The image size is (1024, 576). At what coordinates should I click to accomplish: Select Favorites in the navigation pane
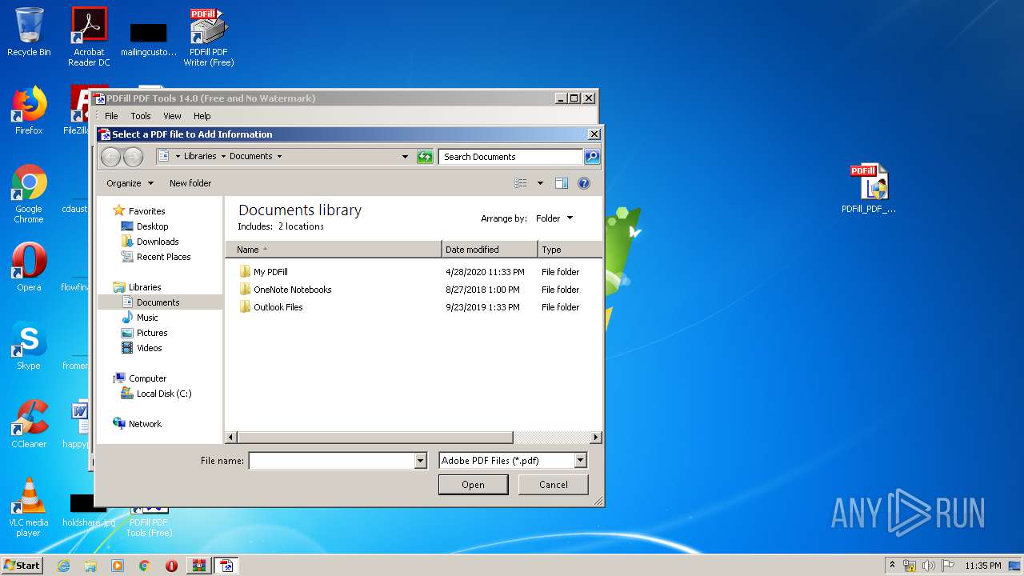pos(146,211)
